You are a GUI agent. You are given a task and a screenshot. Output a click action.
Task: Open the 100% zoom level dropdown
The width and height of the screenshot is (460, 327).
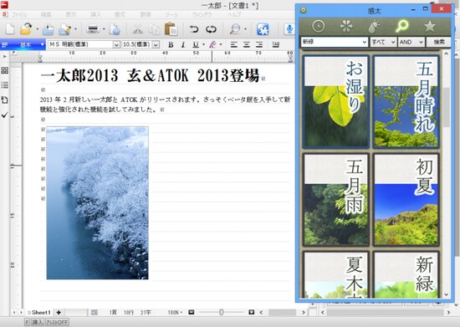click(175, 312)
